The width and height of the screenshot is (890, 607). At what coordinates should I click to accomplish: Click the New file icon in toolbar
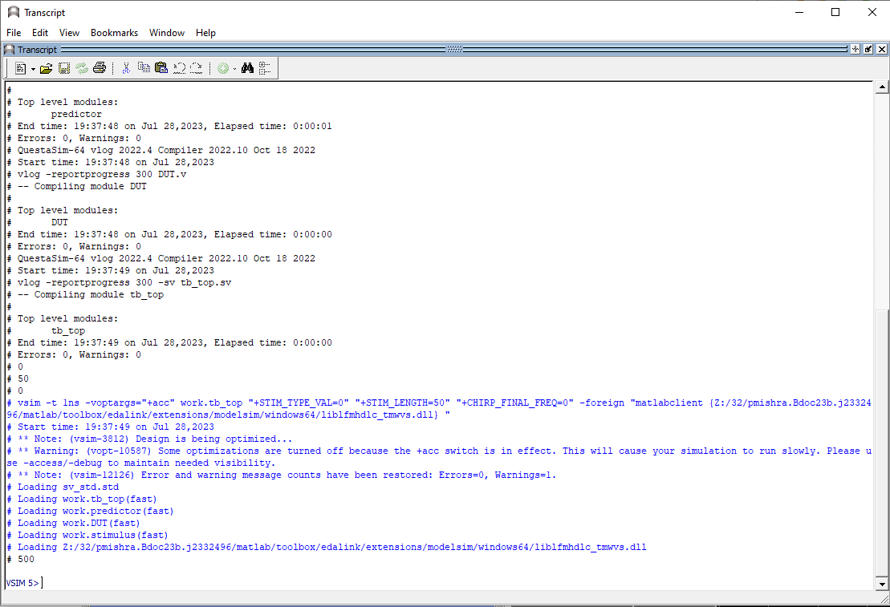click(x=20, y=69)
